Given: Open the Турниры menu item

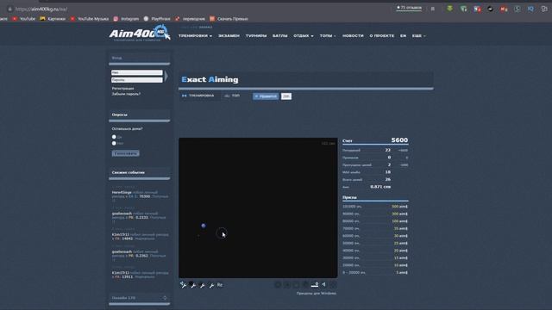Looking at the screenshot, I should [256, 36].
